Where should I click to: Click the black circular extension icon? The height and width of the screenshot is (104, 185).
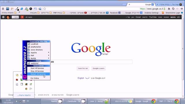pos(31,9)
